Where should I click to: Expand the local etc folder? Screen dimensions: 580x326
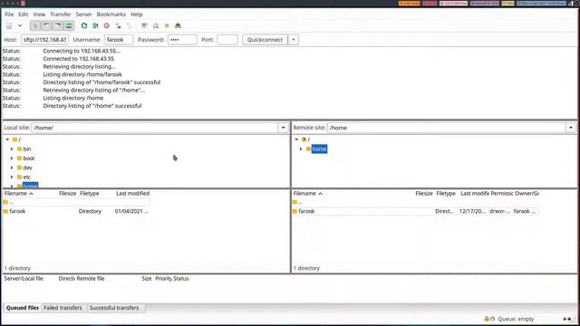coord(12,177)
